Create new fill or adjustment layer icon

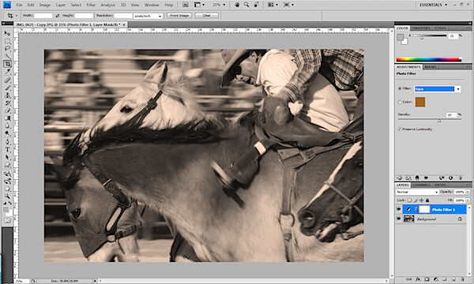click(436, 279)
